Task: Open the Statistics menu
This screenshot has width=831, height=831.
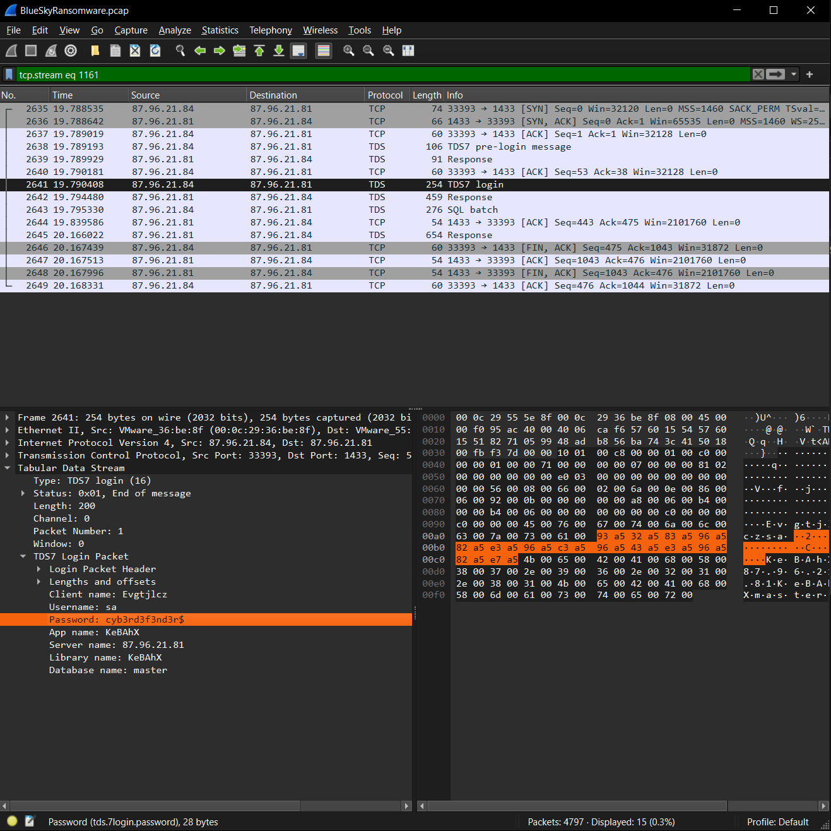Action: click(x=220, y=30)
